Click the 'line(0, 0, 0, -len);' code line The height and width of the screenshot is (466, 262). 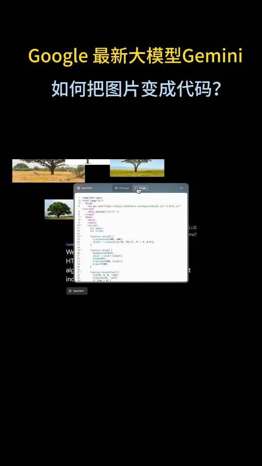tap(106, 275)
